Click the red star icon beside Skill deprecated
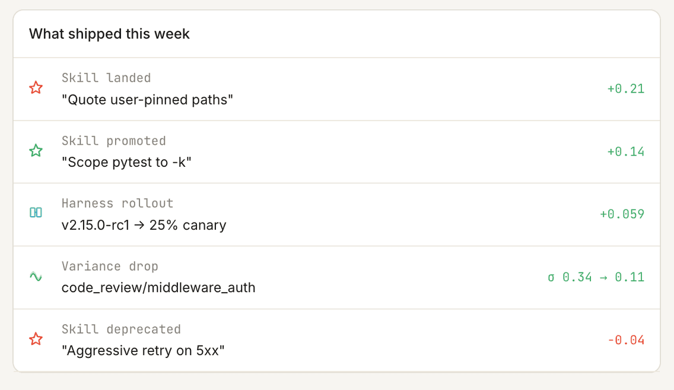This screenshot has height=390, width=674. tap(36, 340)
